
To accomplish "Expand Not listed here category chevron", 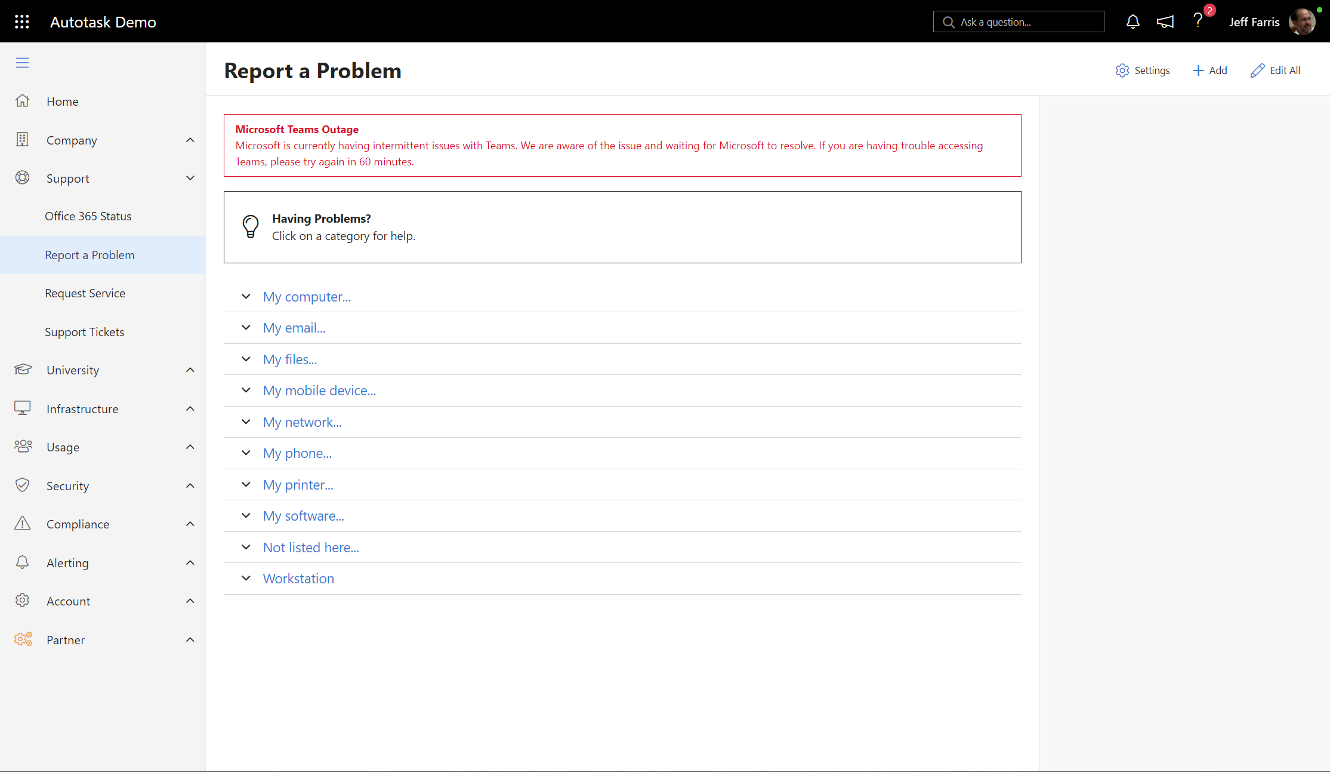I will click(x=246, y=547).
